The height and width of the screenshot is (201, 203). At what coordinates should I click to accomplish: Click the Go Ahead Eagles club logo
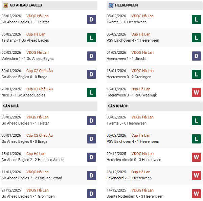(5, 5)
